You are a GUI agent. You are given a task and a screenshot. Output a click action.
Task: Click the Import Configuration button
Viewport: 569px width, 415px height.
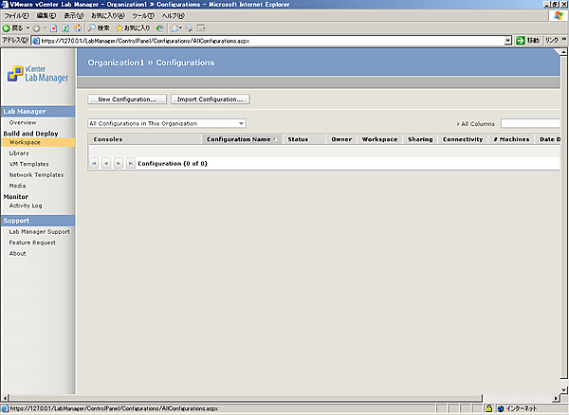click(211, 99)
